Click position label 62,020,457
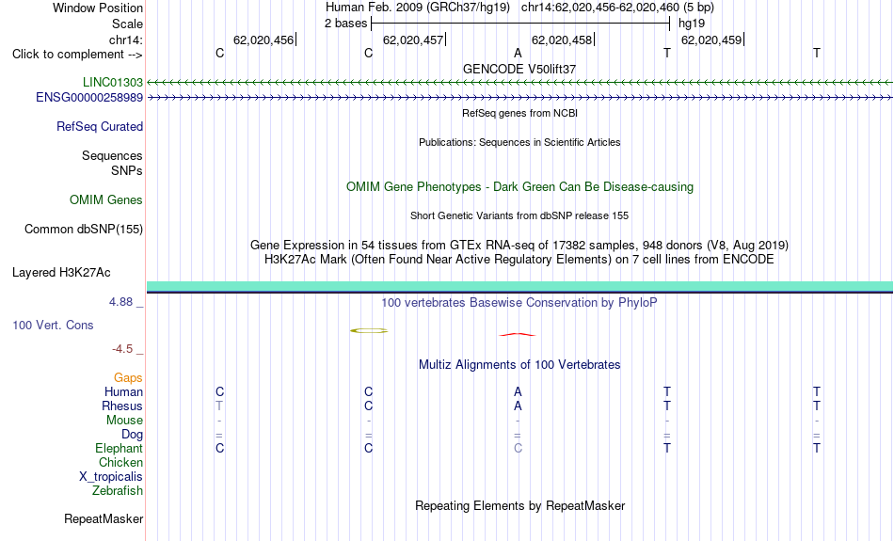Image resolution: width=894 pixels, height=541 pixels. tap(413, 40)
